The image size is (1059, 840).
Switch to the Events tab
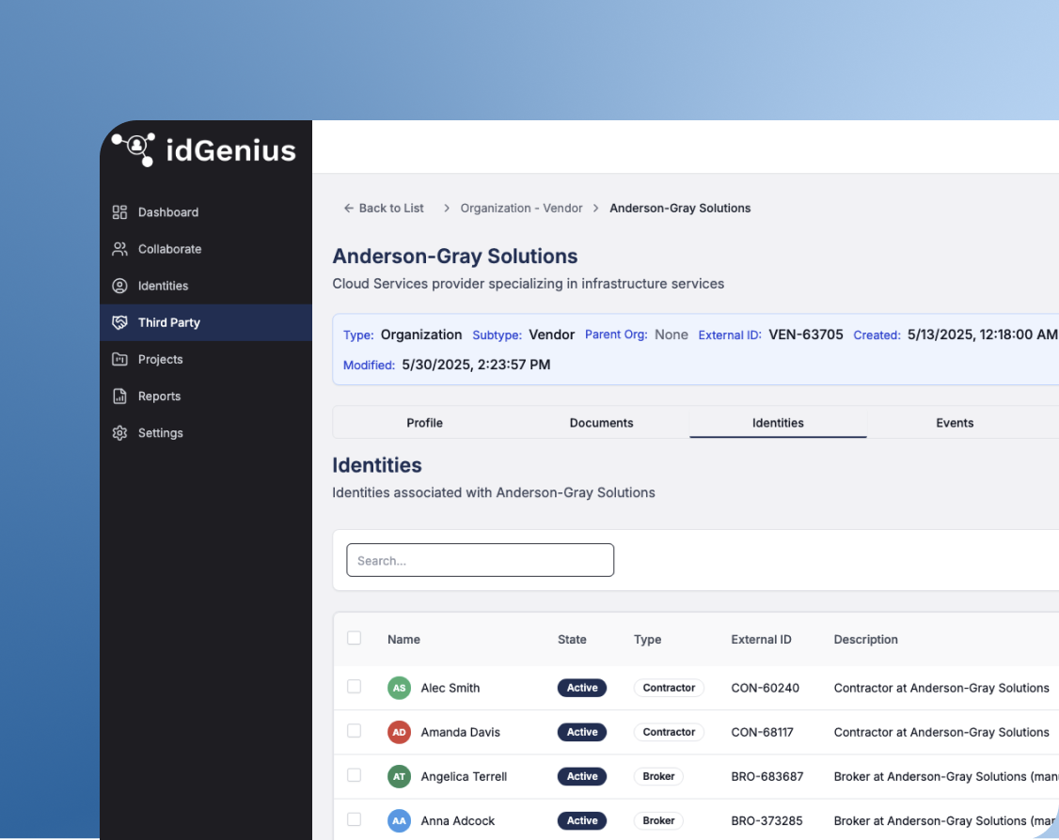point(955,423)
